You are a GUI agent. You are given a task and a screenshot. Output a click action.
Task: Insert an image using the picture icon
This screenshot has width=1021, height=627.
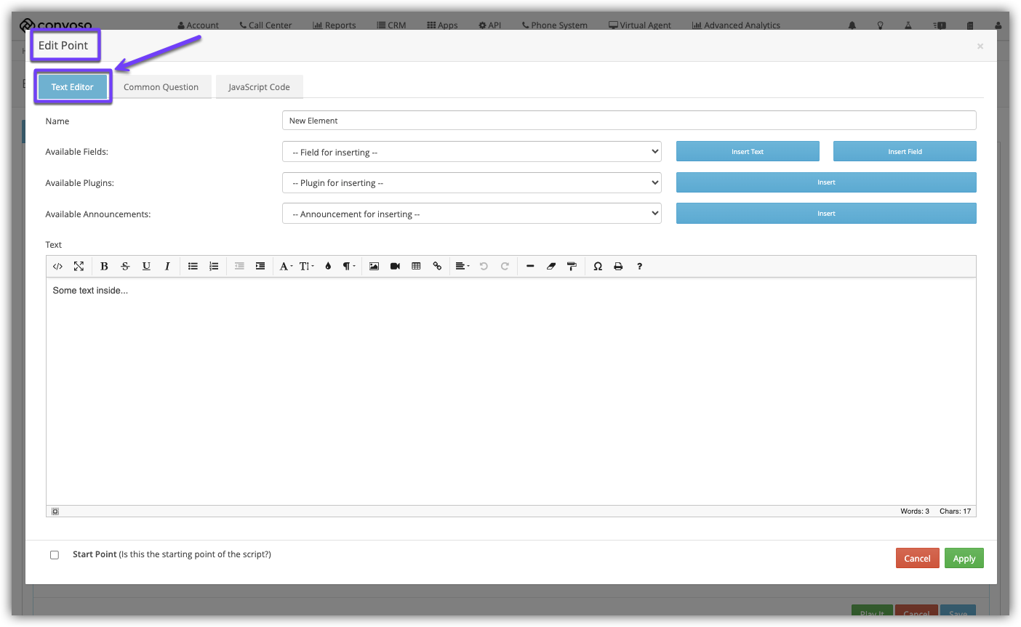(374, 267)
